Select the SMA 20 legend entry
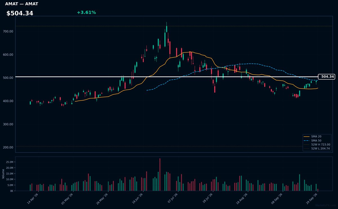 (x=317, y=136)
